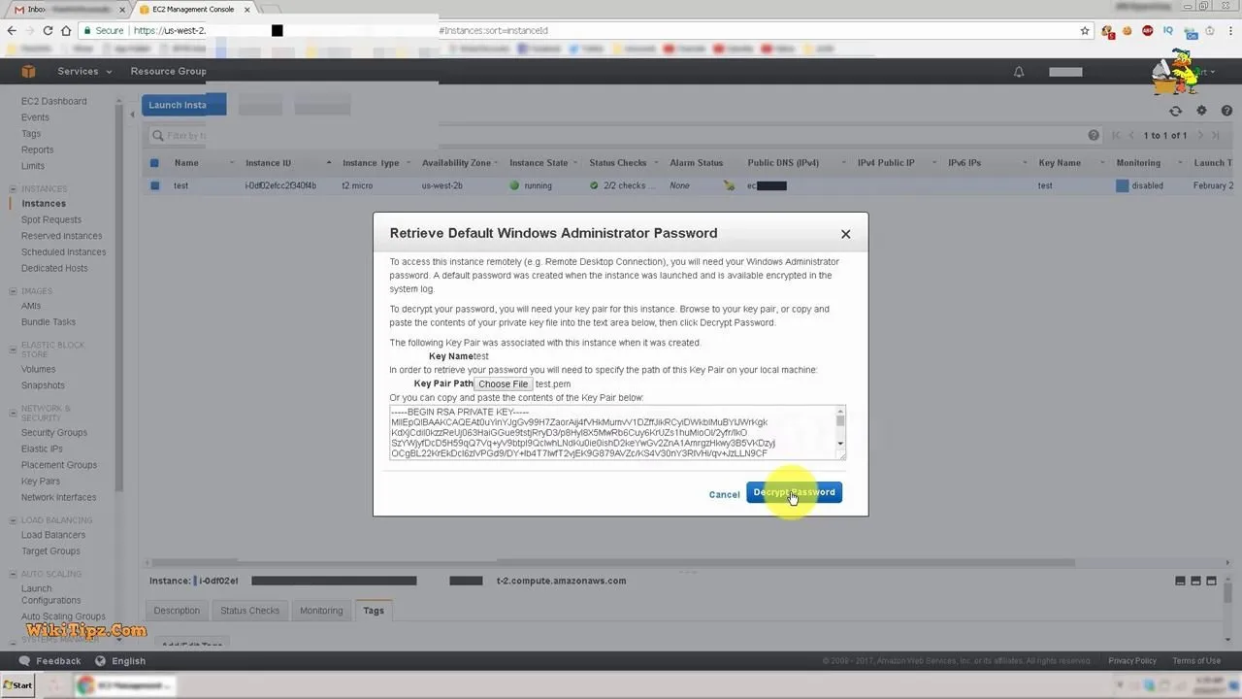The width and height of the screenshot is (1242, 699).
Task: Open Events in the sidebar
Action: [x=35, y=117]
